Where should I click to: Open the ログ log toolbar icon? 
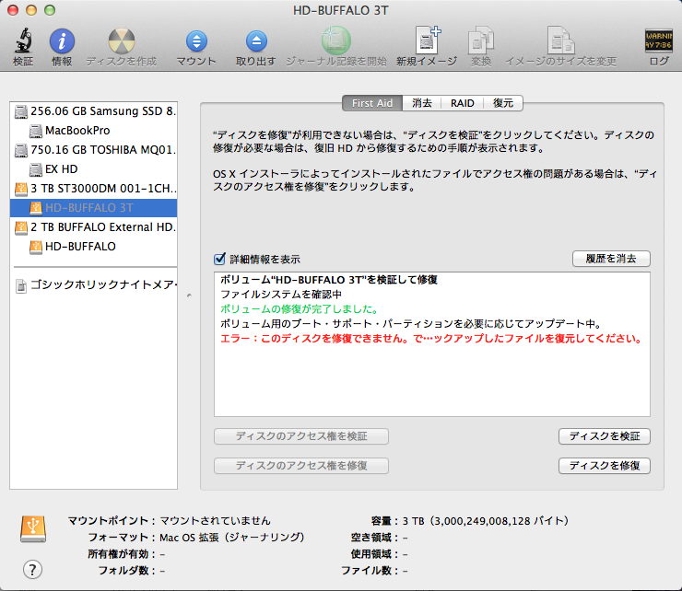coord(659,41)
